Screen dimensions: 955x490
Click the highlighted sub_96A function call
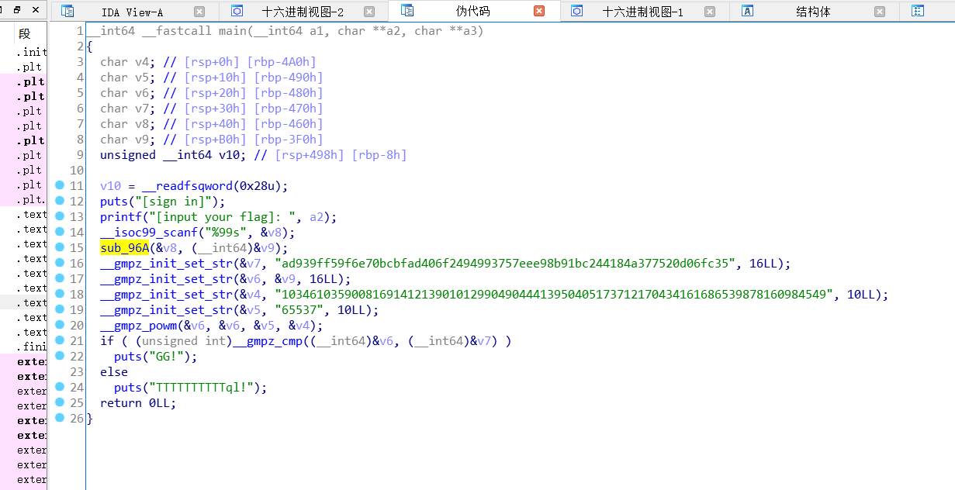tap(124, 248)
